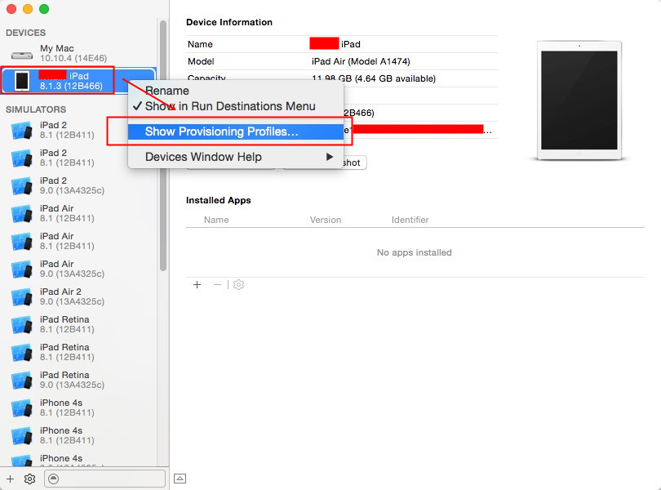This screenshot has height=490, width=661.
Task: Select My Mac 10.10.4 in Devices
Action: click(x=78, y=53)
